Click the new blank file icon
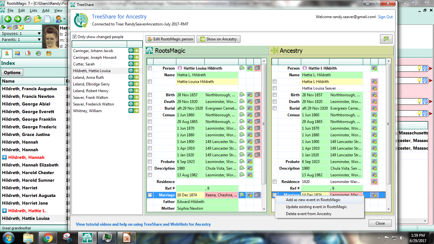 [47, 19]
